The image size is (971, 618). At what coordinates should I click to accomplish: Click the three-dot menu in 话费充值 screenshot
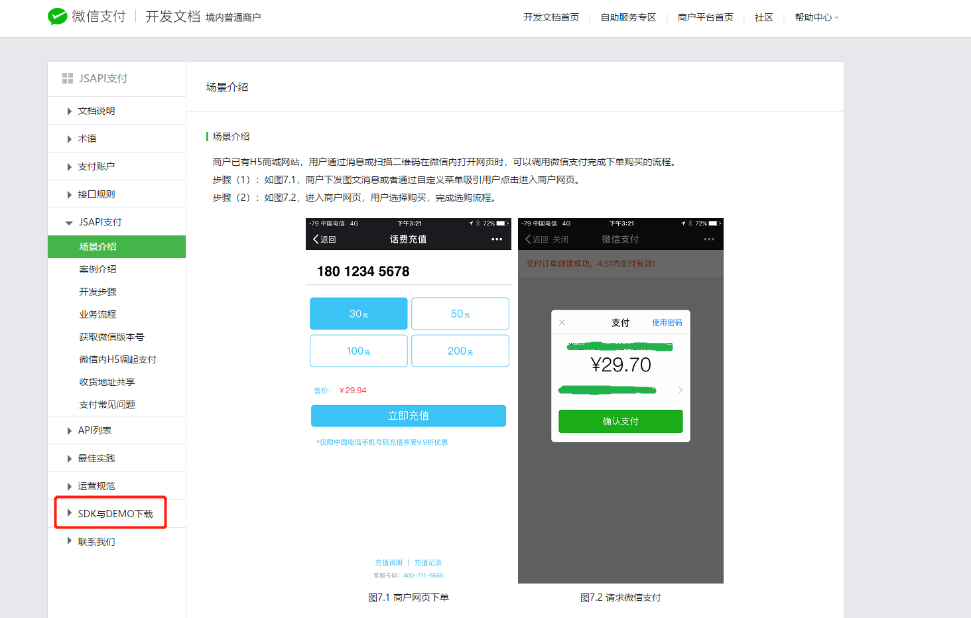point(497,239)
